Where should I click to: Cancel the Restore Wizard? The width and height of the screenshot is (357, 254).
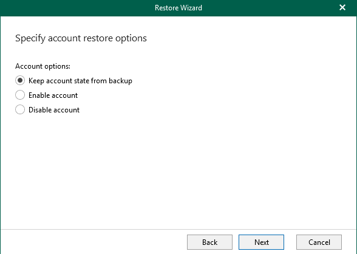(319, 242)
